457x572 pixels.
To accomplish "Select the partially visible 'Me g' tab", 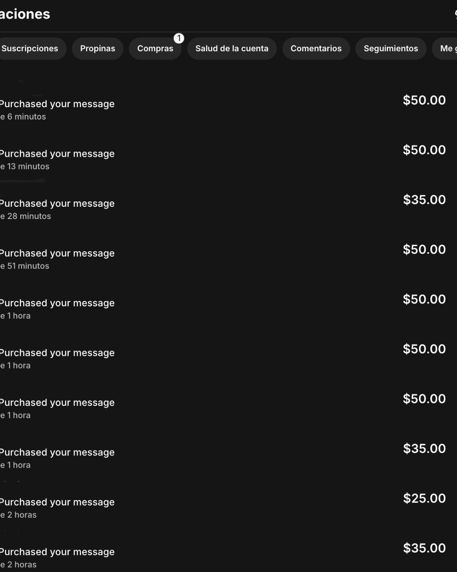I will point(446,49).
